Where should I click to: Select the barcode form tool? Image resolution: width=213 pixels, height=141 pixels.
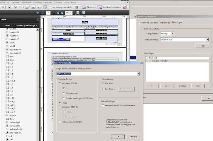(x=45, y=7)
